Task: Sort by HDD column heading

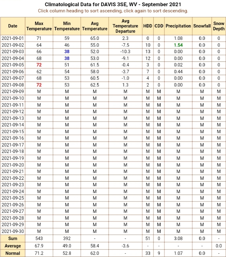Action: point(148,26)
